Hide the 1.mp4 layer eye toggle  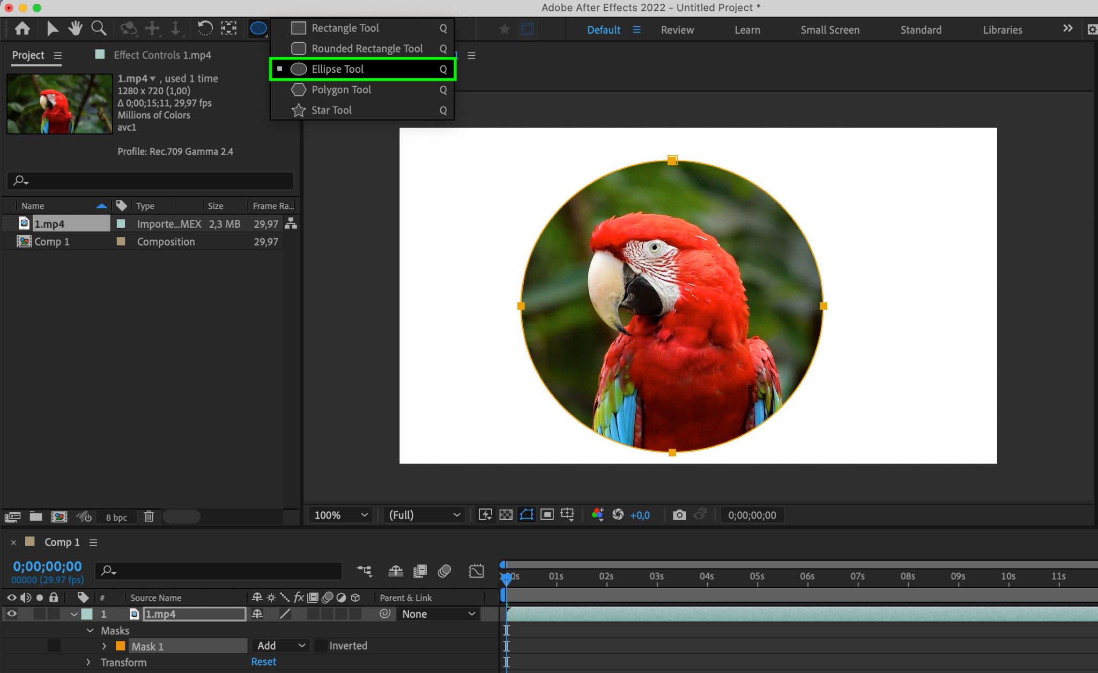[x=11, y=614]
